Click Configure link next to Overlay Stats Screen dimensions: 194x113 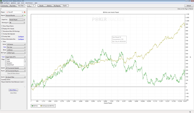pos(21,36)
